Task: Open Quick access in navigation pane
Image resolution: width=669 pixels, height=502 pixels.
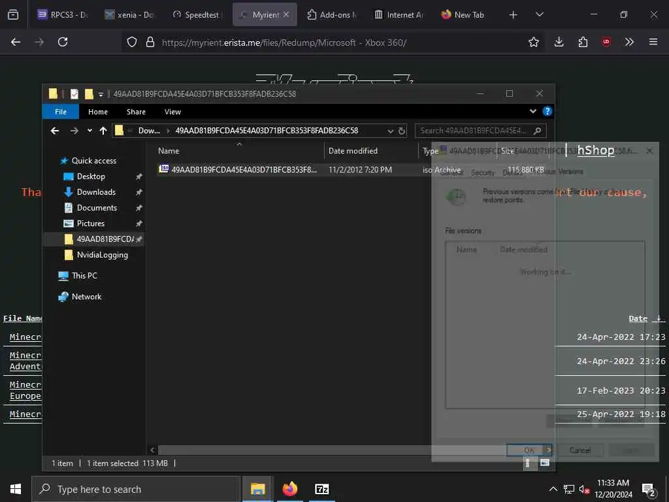Action: coord(94,161)
